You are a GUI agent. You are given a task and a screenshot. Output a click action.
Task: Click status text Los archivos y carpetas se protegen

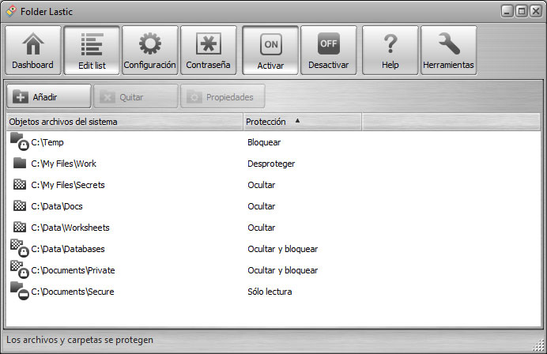(80, 340)
